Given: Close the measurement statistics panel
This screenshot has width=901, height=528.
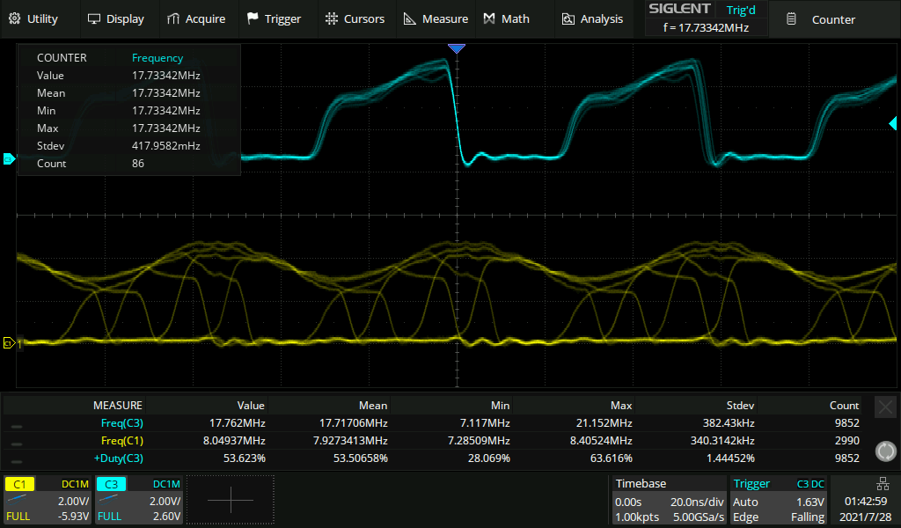Looking at the screenshot, I should pyautogui.click(x=885, y=407).
